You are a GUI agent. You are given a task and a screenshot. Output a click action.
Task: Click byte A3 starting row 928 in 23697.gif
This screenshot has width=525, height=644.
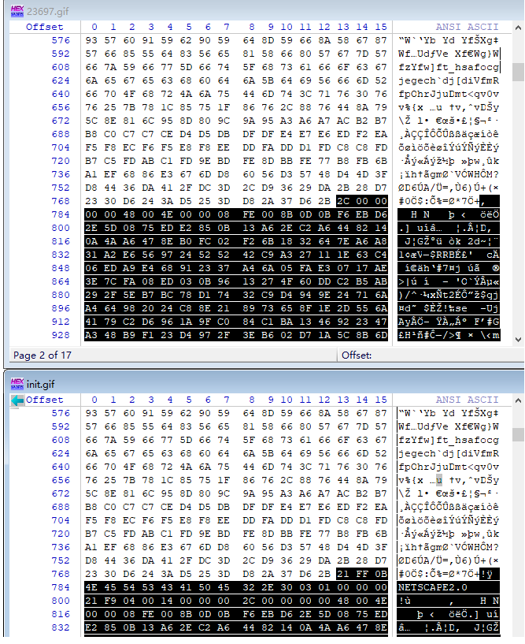pyautogui.click(x=91, y=335)
